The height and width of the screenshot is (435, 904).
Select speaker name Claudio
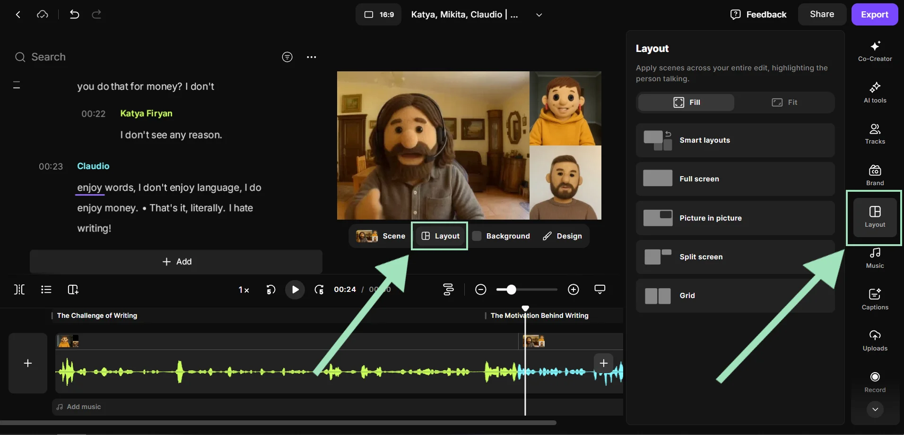pyautogui.click(x=93, y=166)
